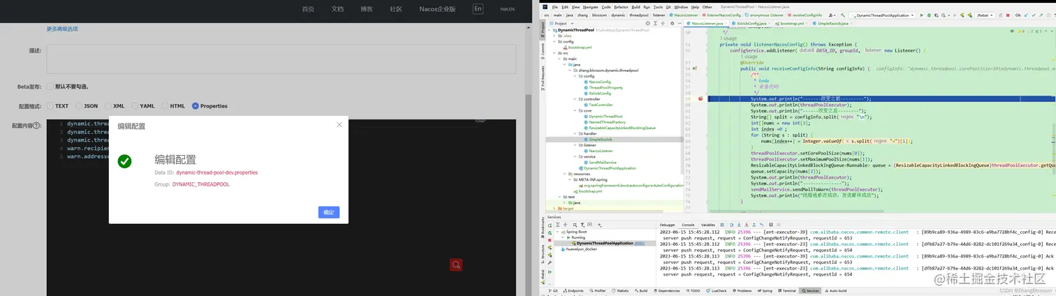Open Project panel settings gear icon
1056x296 pixels.
click(x=672, y=24)
